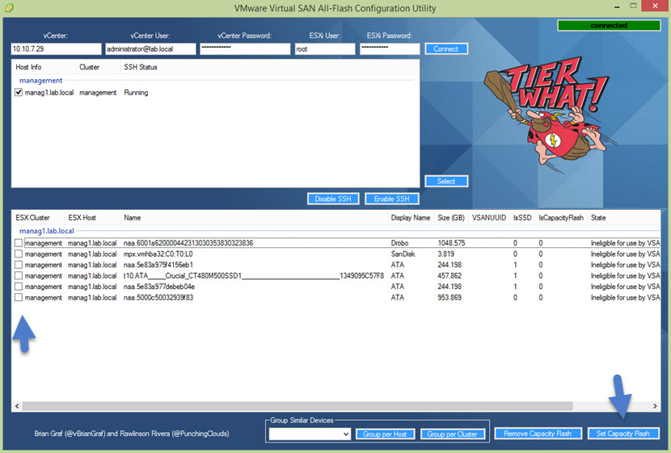Click Remove Capacity Flash button
671x453 pixels.
(538, 434)
